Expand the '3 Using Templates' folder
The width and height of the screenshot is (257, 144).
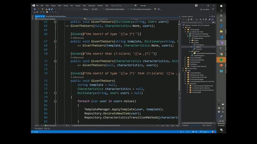click(186, 58)
